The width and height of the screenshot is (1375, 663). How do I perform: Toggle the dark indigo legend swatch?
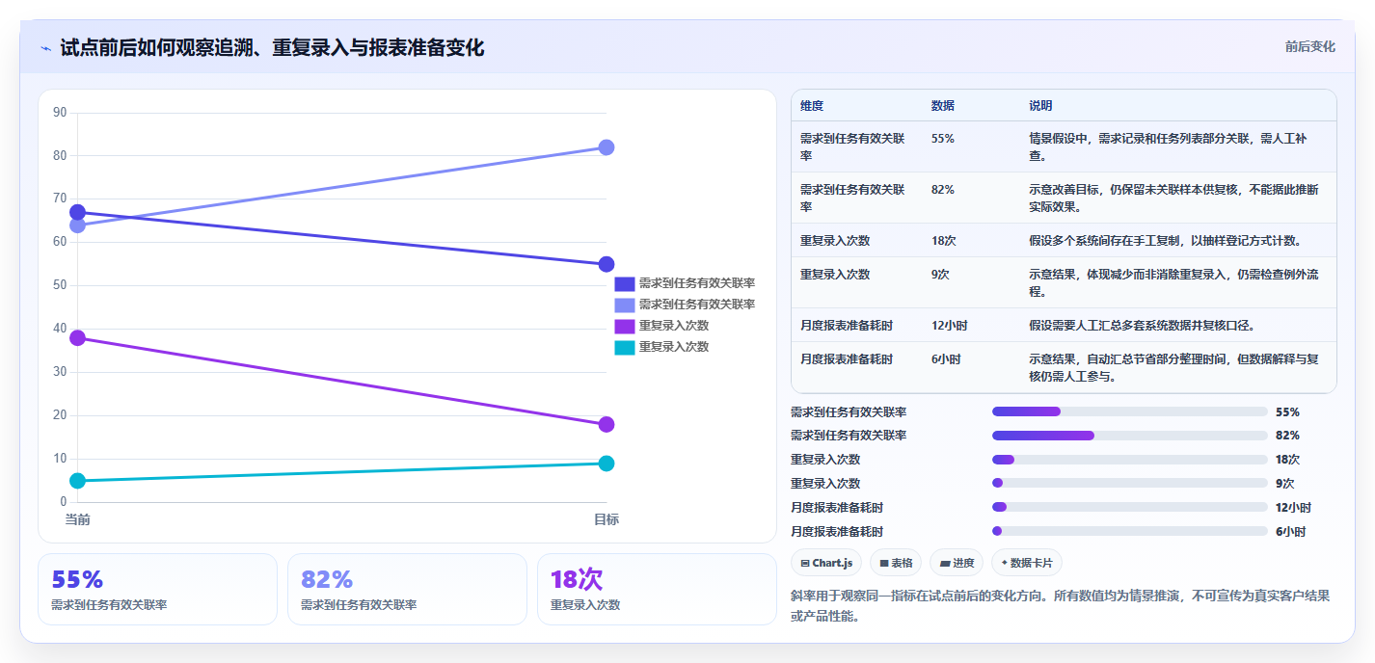(625, 283)
